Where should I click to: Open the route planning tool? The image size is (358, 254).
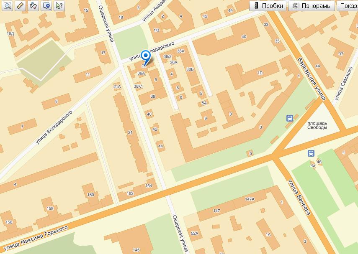pyautogui.click(x=33, y=6)
